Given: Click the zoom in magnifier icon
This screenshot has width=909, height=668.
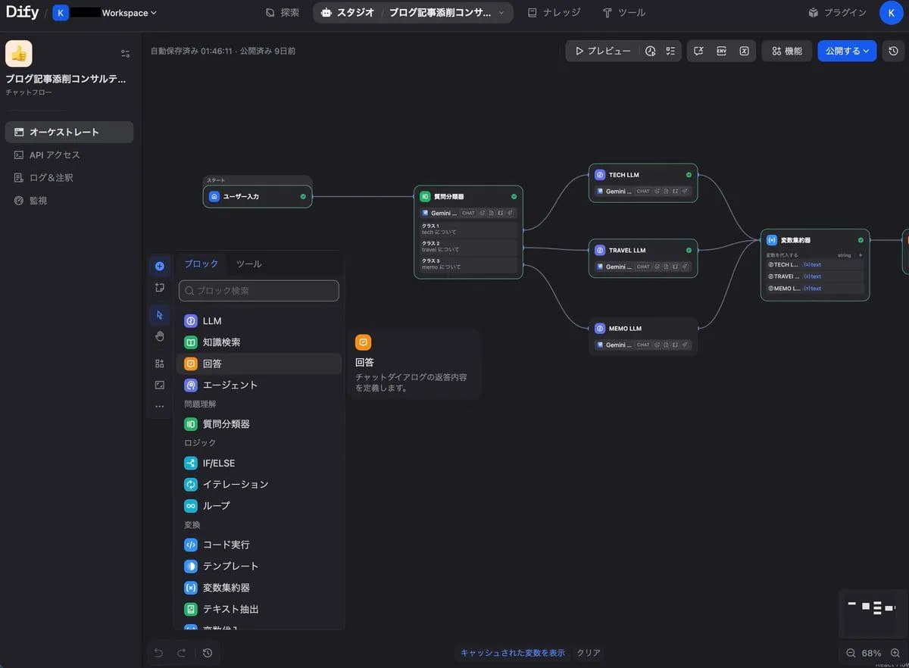Looking at the screenshot, I should [x=895, y=653].
